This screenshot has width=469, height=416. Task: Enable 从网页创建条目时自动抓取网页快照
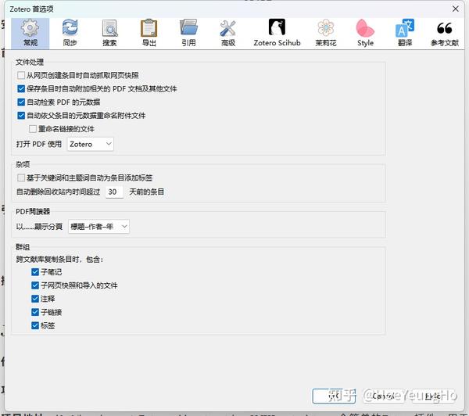point(21,75)
